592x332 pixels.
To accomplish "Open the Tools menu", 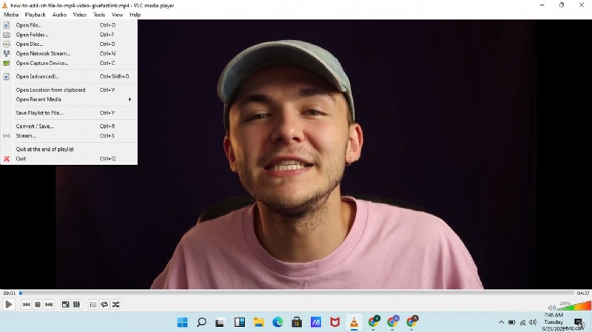I will 99,15.
